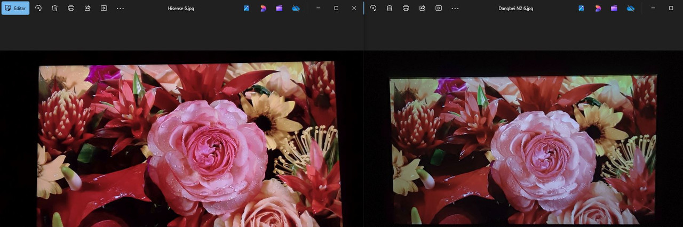Close the Hisense 6.jpg window

click(354, 8)
